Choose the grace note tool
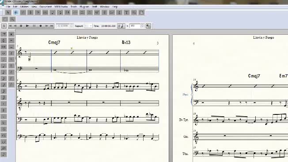The height and width of the screenshot is (162, 288). click(4, 155)
